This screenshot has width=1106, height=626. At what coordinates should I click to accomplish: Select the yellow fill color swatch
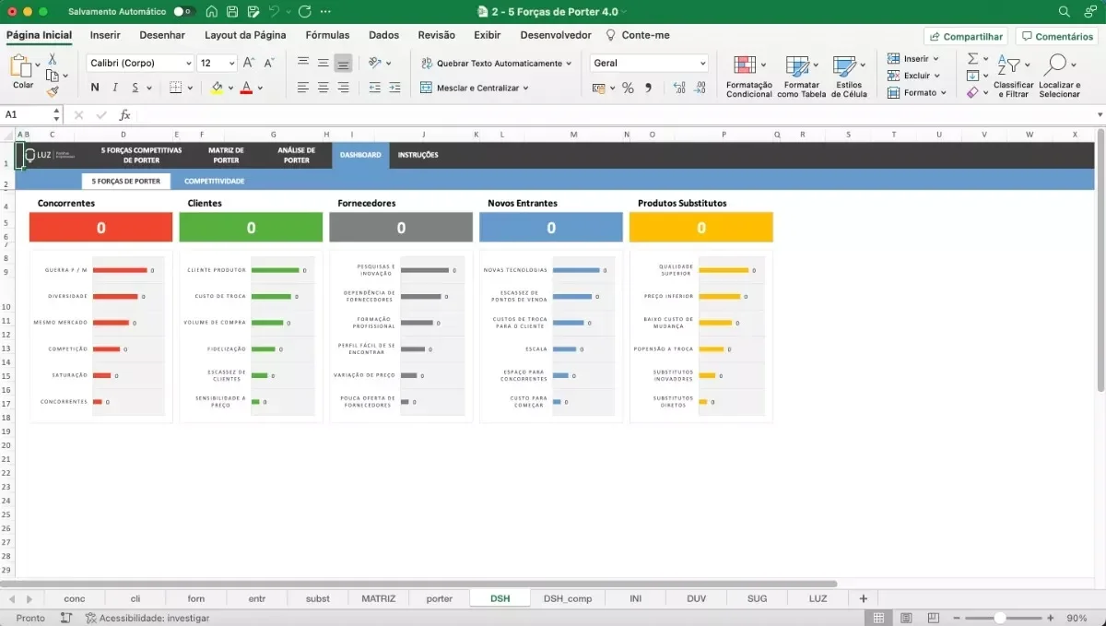point(217,88)
